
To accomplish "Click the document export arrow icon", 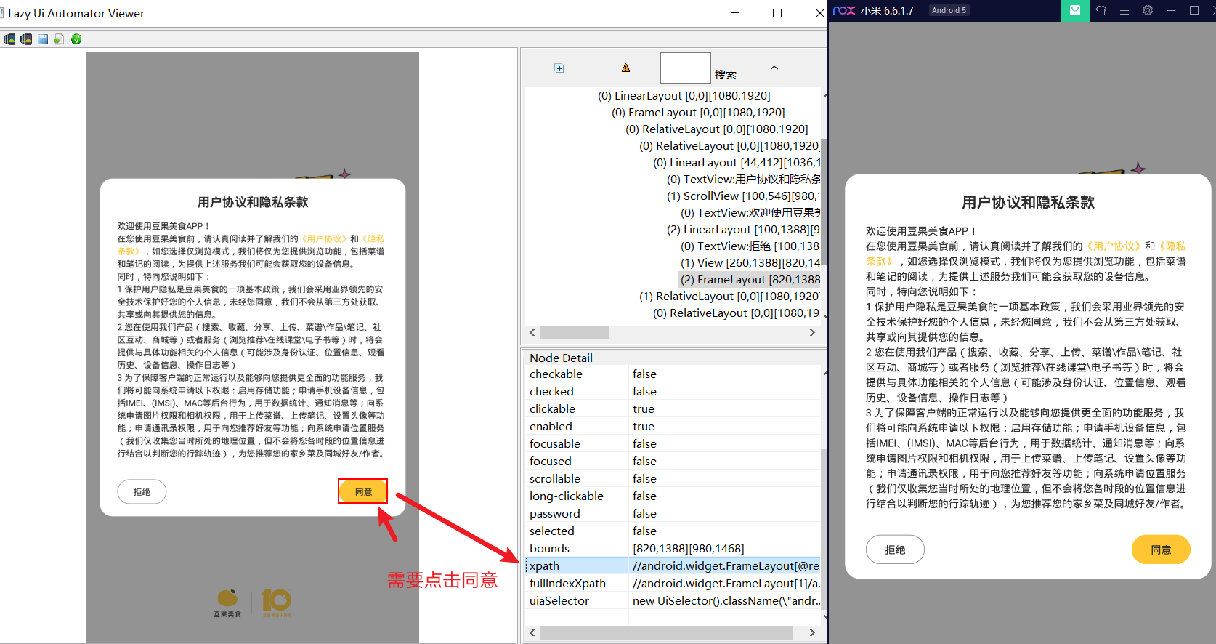I will 59,39.
